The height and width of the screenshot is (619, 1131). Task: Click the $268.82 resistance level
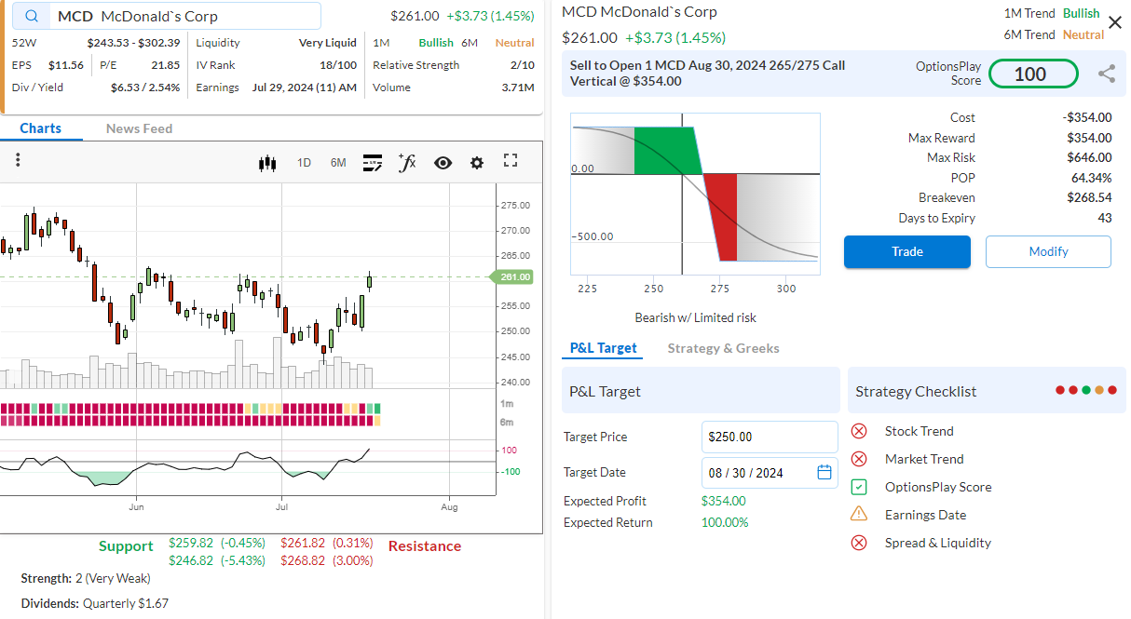[326, 560]
